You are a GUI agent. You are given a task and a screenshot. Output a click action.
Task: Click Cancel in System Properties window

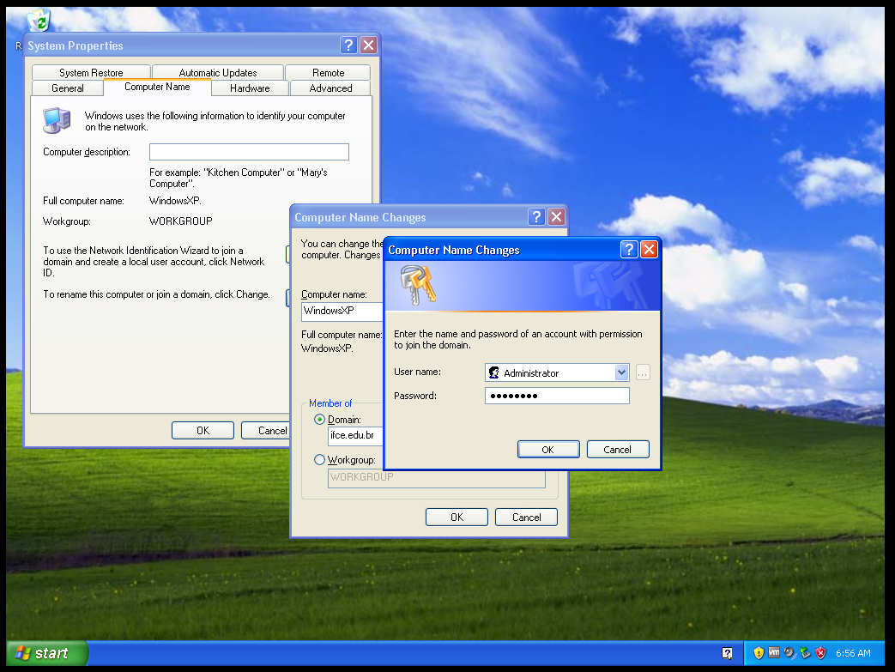pos(266,430)
